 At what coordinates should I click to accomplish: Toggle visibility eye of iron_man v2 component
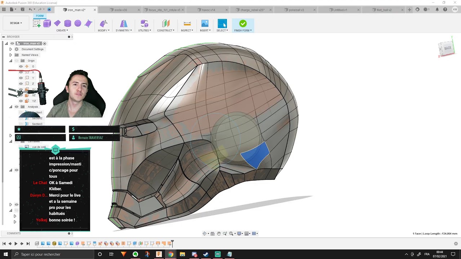(x=12, y=44)
